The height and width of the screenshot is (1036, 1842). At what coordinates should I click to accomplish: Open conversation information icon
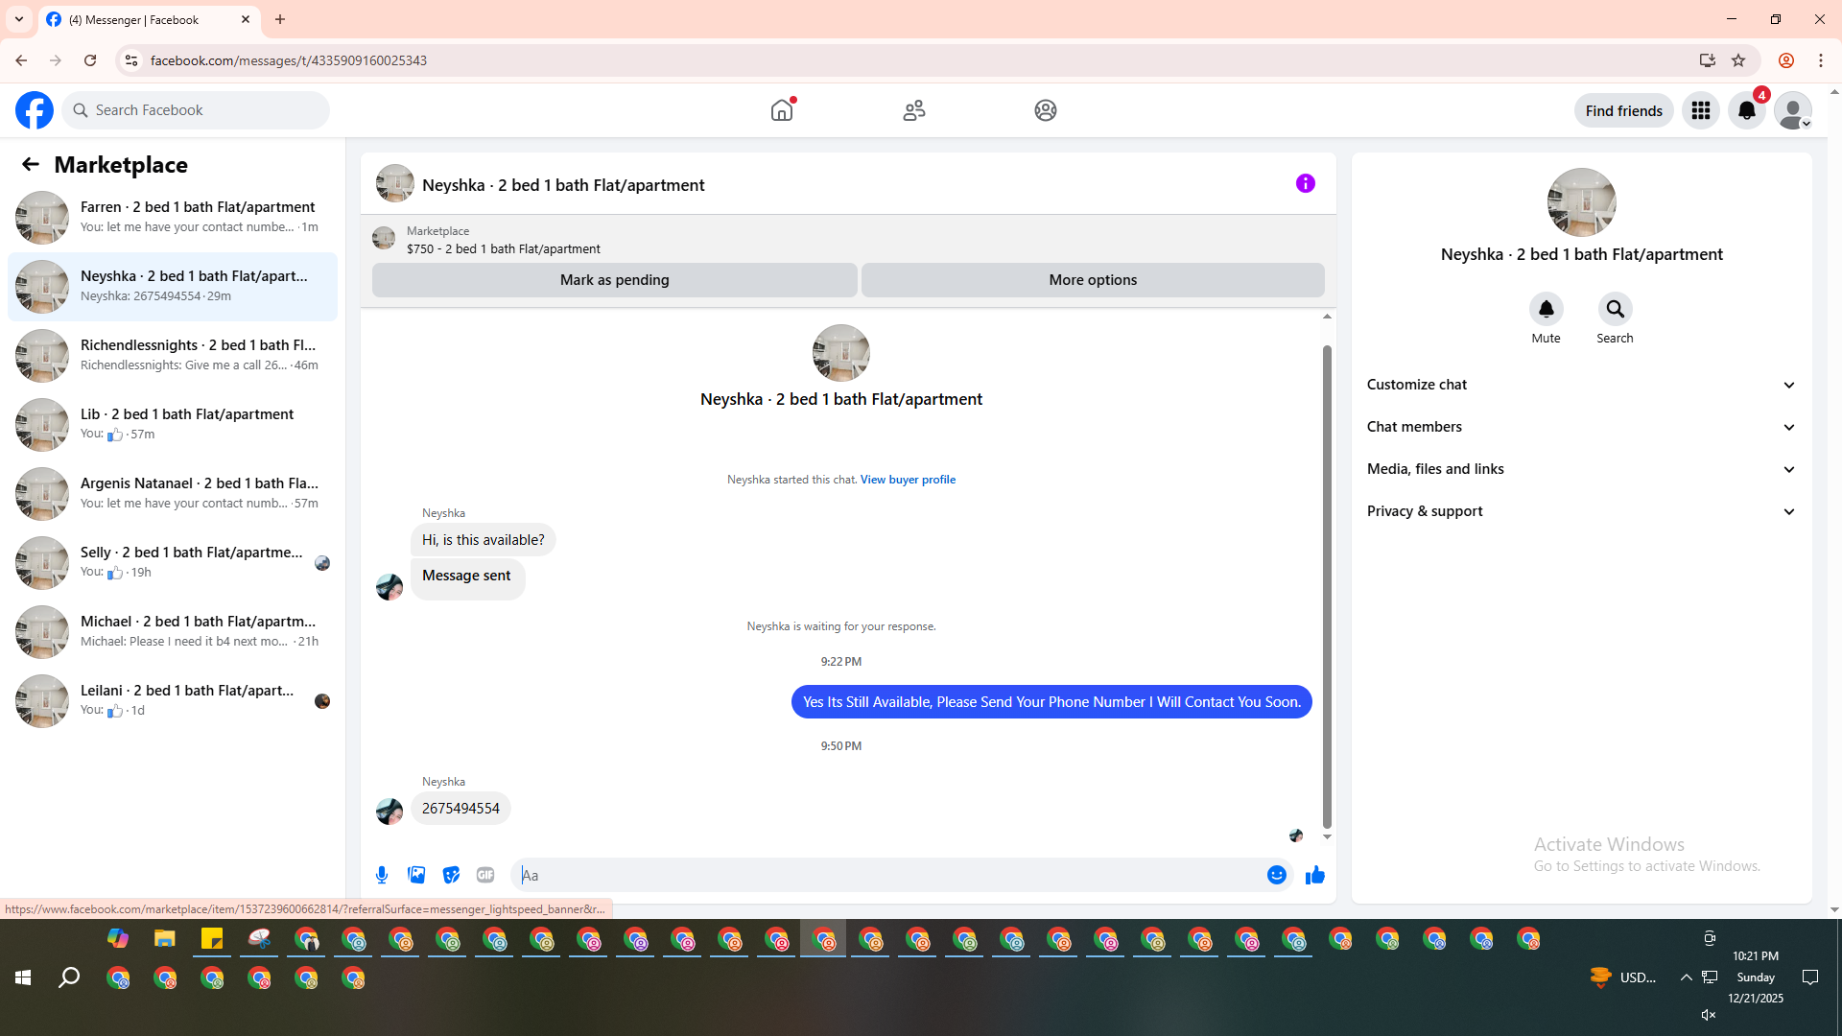point(1306,183)
